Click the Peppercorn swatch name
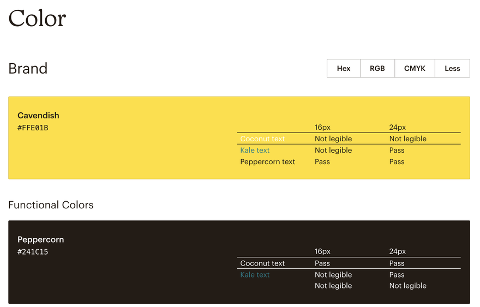Screen dimensions: 480x307 40,239
